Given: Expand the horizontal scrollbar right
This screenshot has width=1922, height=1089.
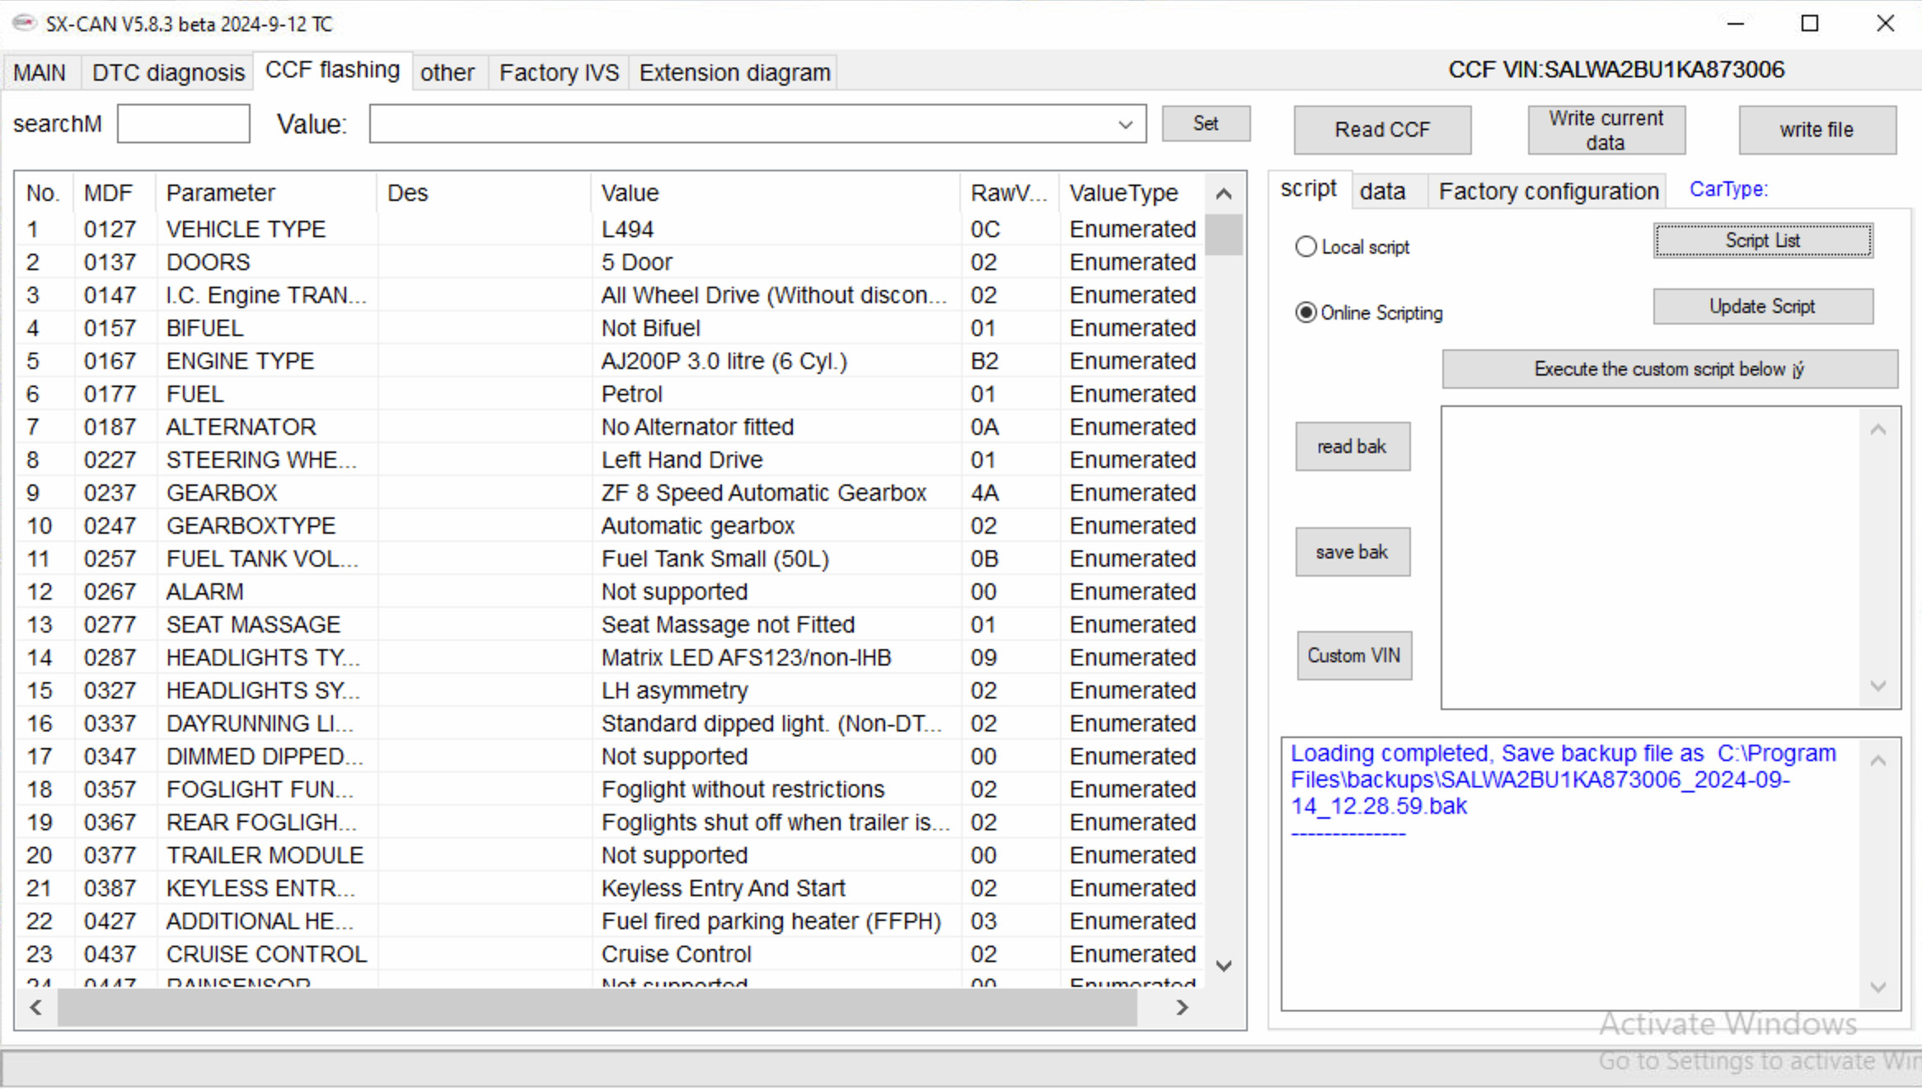Looking at the screenshot, I should tap(1181, 1006).
